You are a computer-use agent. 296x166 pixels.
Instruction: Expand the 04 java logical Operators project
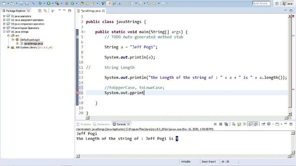(x=4, y=28)
